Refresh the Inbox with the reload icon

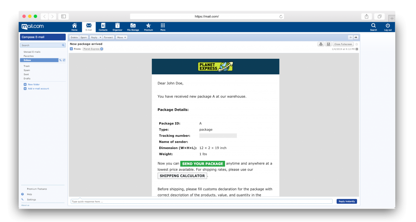pos(64,60)
